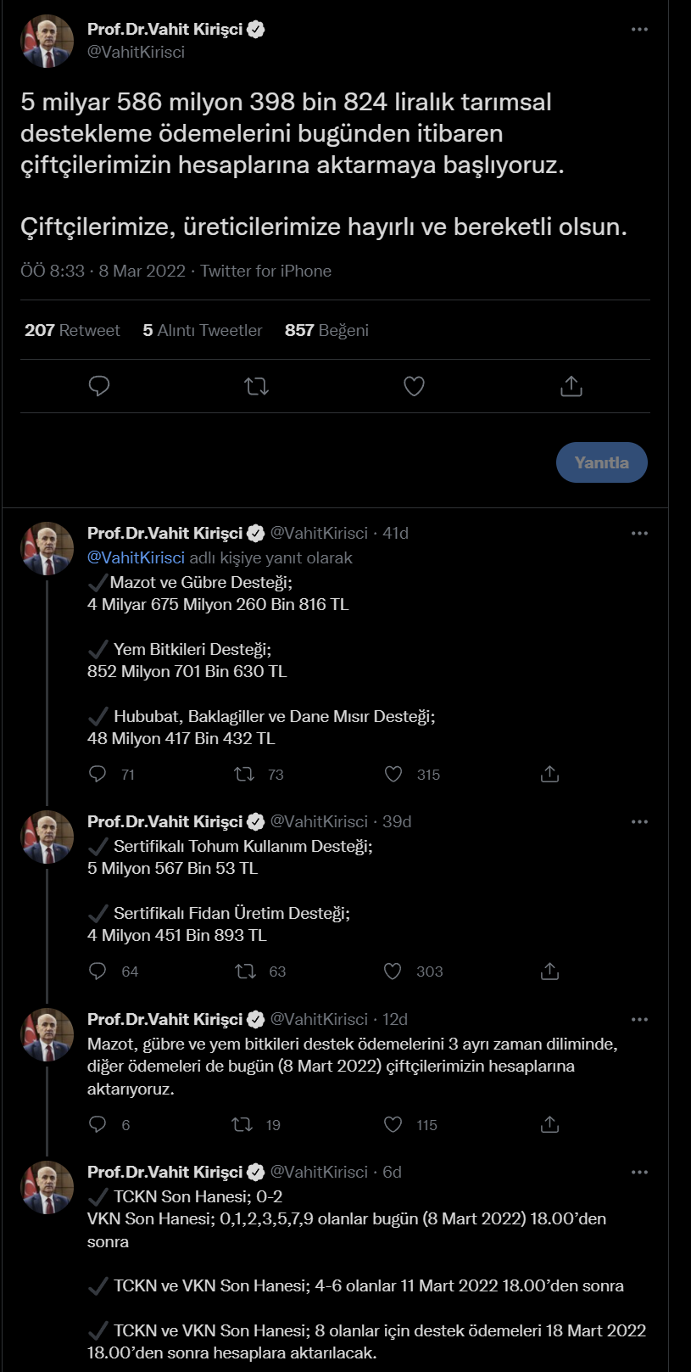View the 207 Retweet list
The width and height of the screenshot is (691, 1372).
tap(72, 330)
